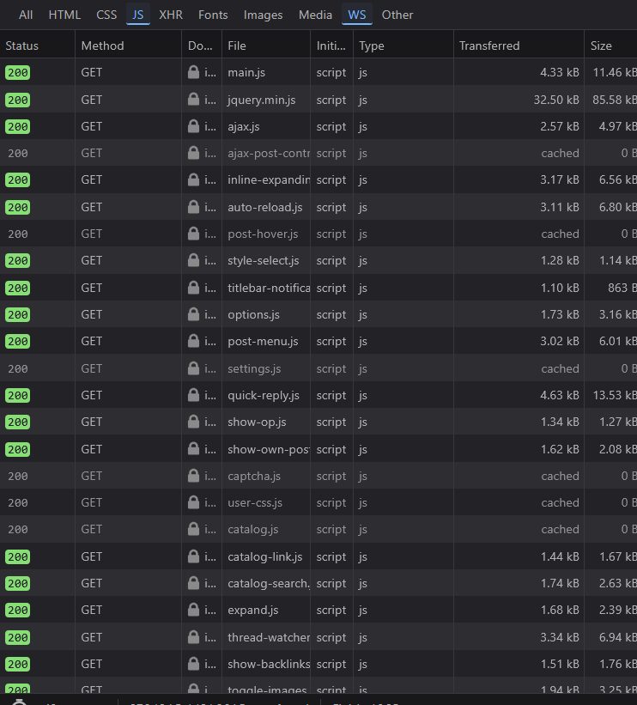The height and width of the screenshot is (705, 637).
Task: Toggle off the JS filter
Action: click(x=137, y=15)
